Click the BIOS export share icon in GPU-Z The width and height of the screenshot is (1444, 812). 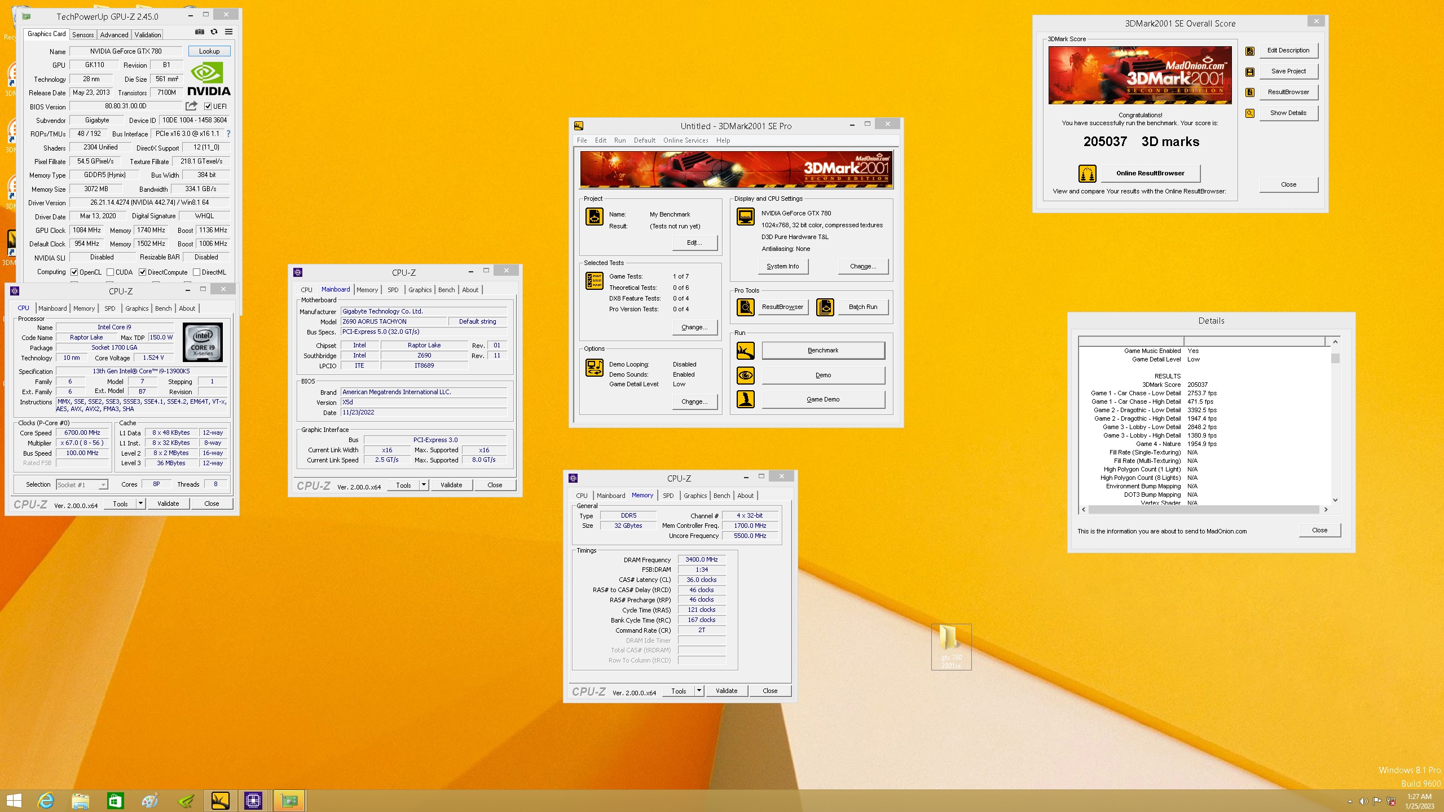[x=191, y=106]
